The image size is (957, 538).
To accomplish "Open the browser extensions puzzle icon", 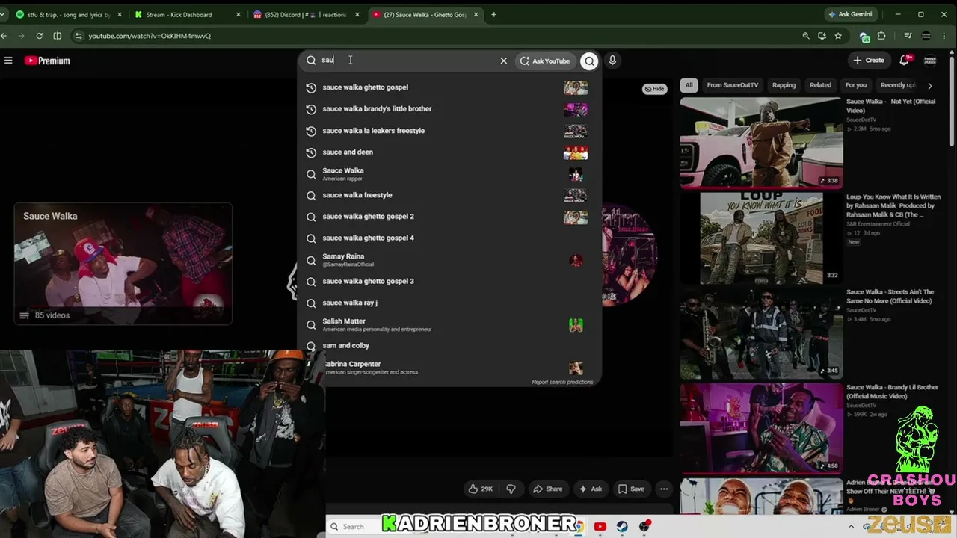I will tap(882, 36).
